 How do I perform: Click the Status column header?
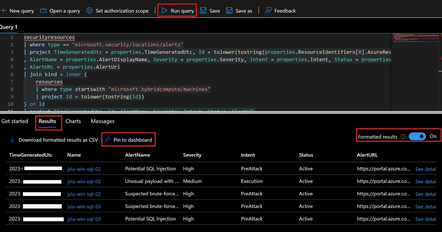[306, 155]
